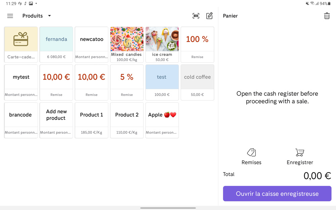
Task: Click Ouvrir la caisse enregistreuse button
Action: (x=277, y=194)
